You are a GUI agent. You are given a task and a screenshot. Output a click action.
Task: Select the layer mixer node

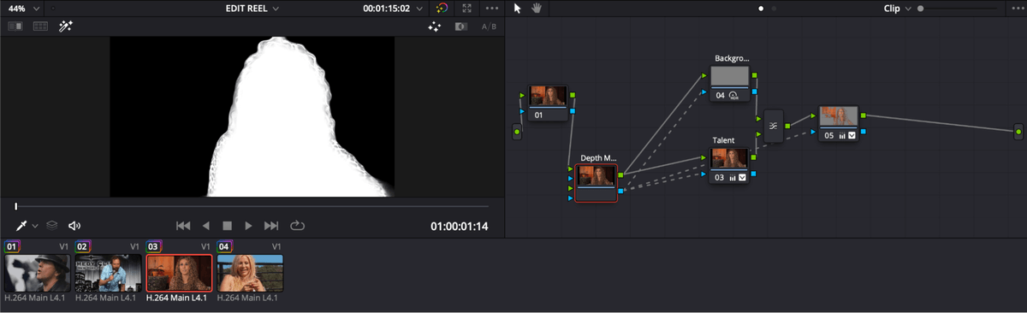tap(773, 126)
